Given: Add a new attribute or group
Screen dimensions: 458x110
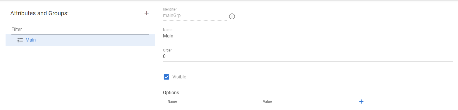Looking at the screenshot, I should 147,13.
